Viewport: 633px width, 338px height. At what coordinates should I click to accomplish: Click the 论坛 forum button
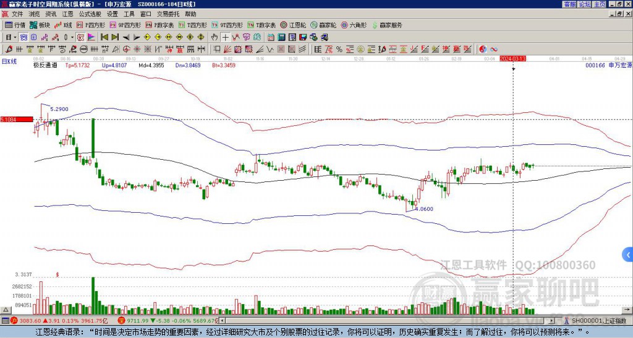(584, 4)
